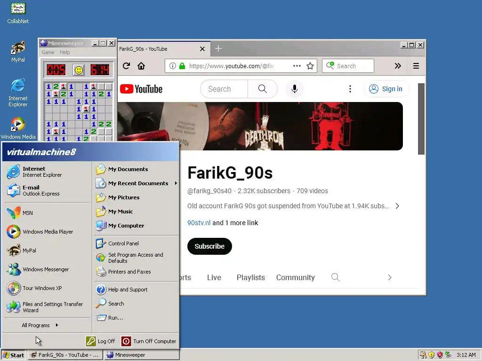Click Log Off button
Viewport: 482px width, 361px height.
coord(101,341)
